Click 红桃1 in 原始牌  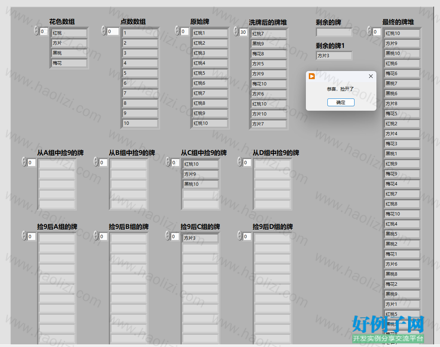click(x=210, y=33)
